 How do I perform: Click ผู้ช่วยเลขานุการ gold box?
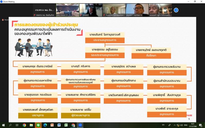pyautogui.click(x=81, y=115)
